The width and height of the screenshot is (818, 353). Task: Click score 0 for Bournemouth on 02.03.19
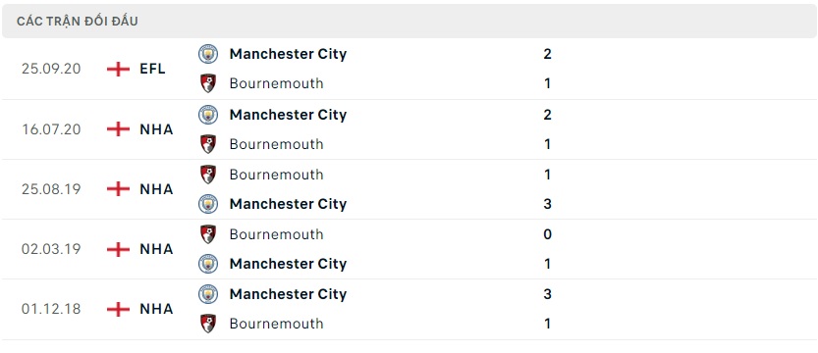pyautogui.click(x=547, y=234)
